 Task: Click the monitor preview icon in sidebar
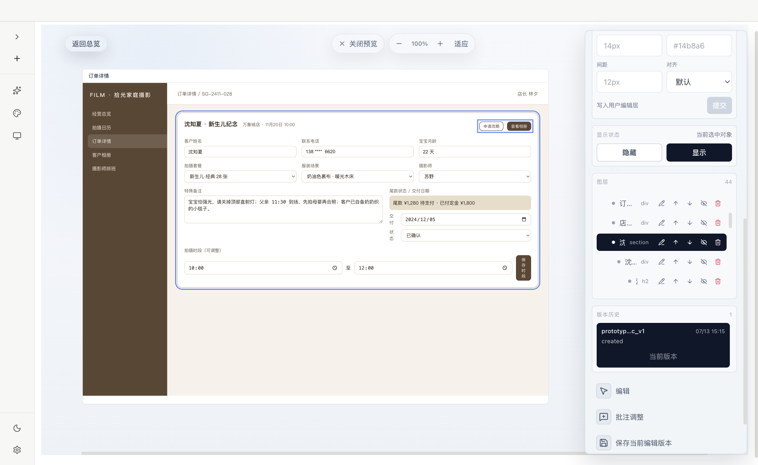tap(17, 136)
